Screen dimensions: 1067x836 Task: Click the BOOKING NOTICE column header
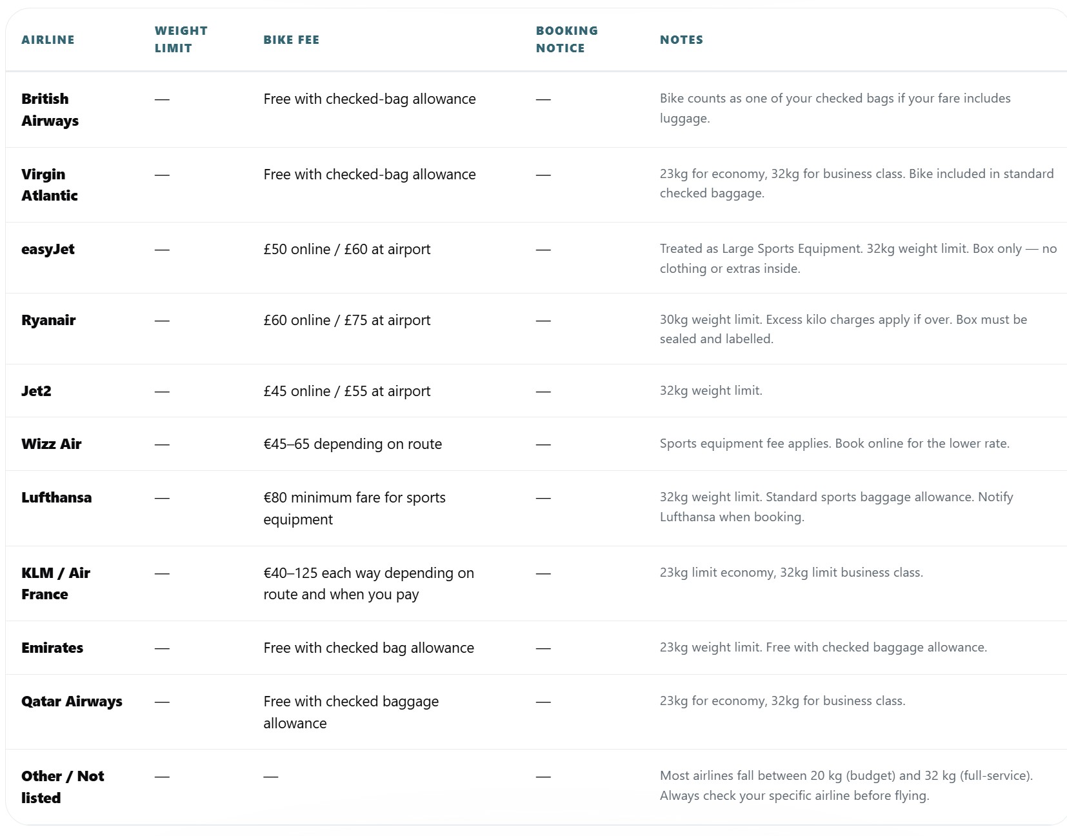(x=567, y=39)
